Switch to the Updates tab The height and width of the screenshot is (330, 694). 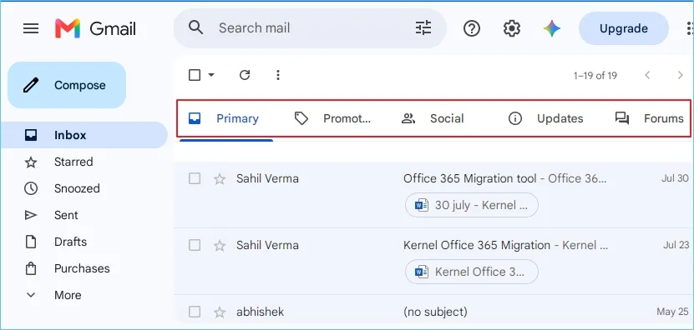click(546, 118)
